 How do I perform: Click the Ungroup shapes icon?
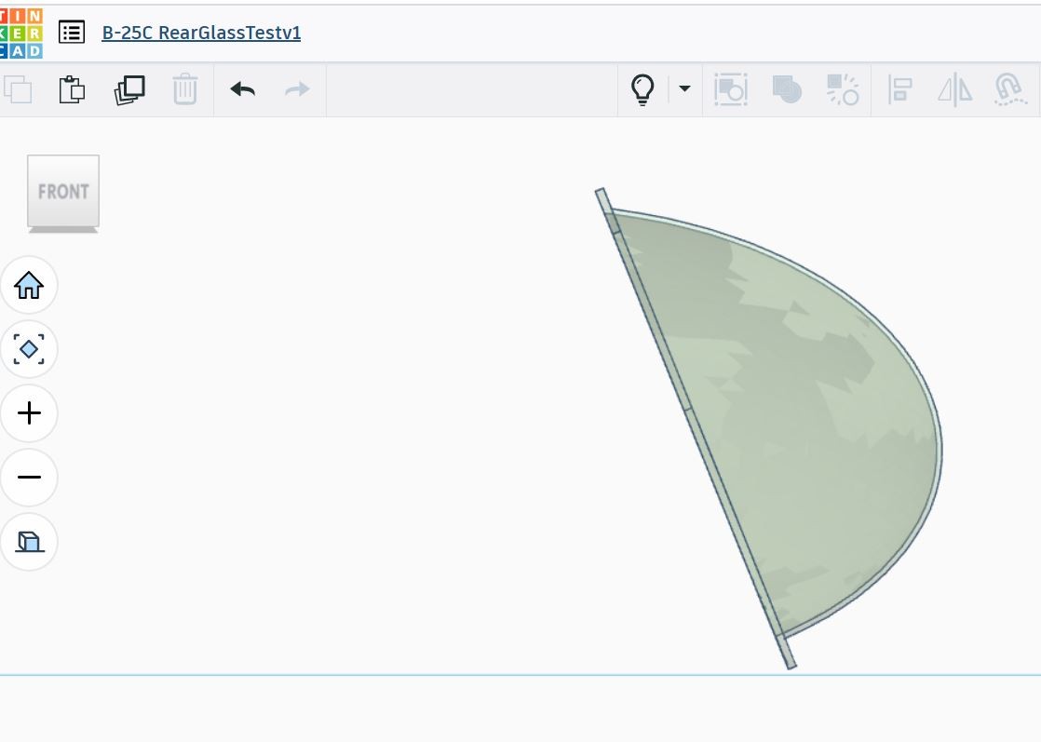point(843,89)
